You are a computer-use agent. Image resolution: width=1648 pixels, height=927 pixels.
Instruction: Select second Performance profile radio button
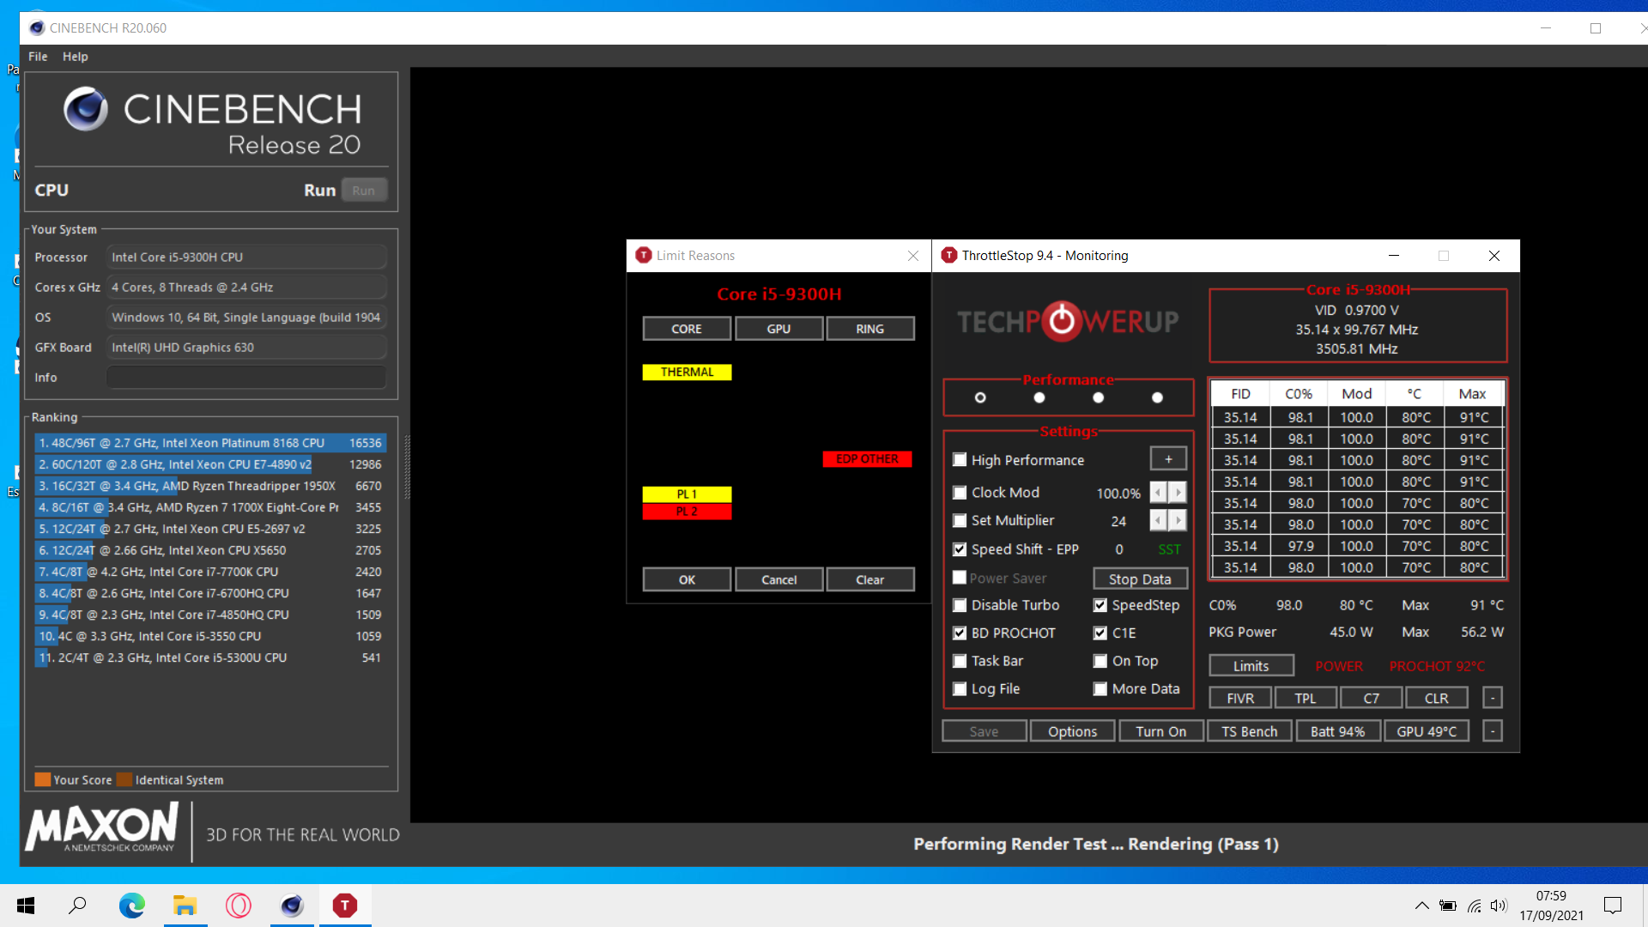[x=1039, y=397]
